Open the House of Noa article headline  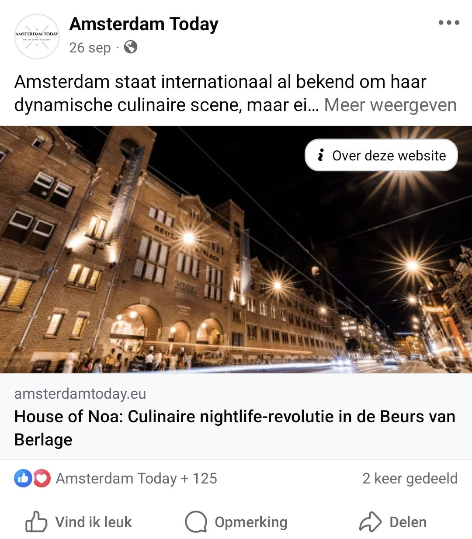point(235,428)
